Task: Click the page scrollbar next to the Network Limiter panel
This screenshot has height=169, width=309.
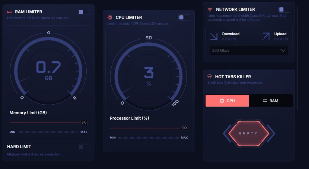Action: (297, 58)
